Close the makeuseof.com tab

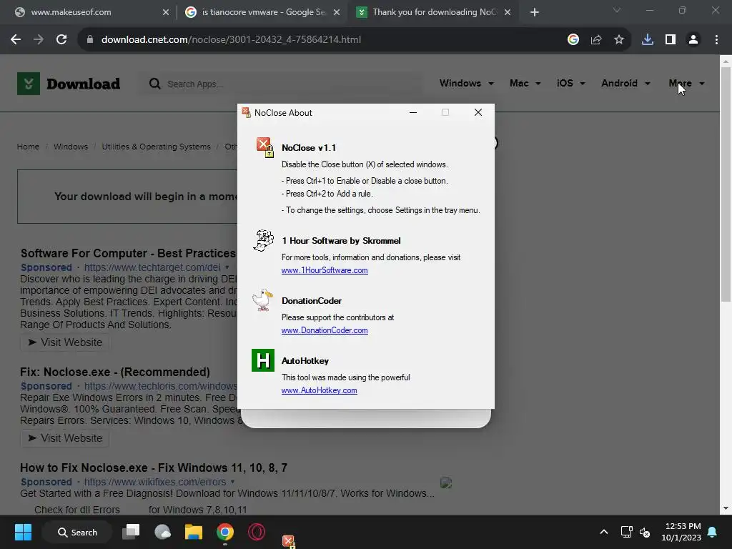pos(165,12)
